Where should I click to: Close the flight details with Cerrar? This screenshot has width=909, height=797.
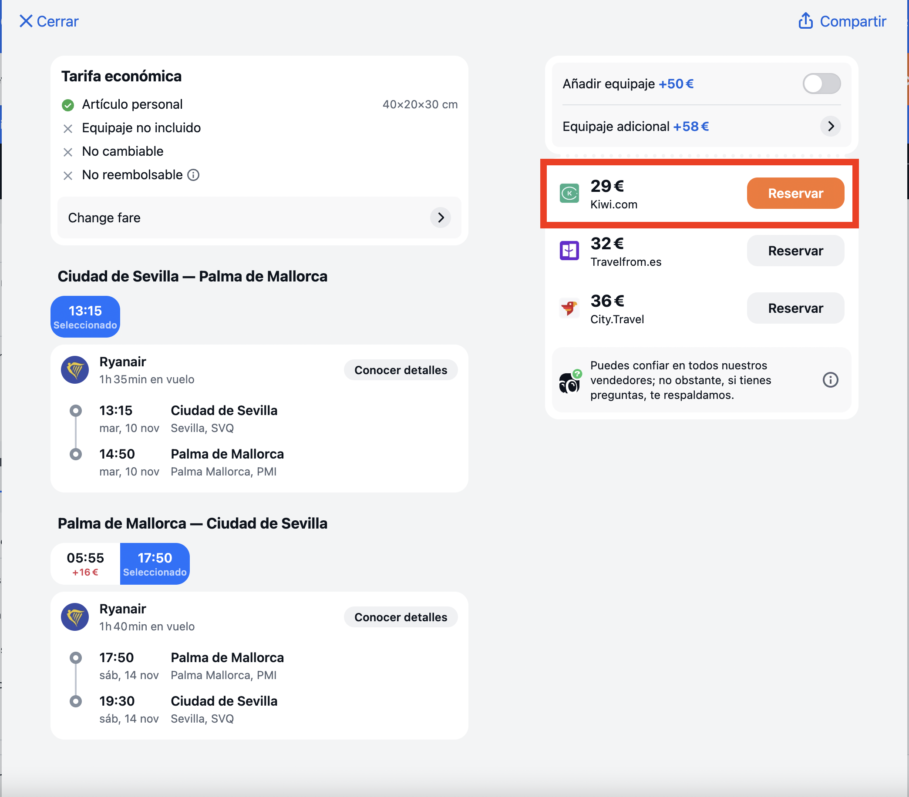tap(49, 21)
